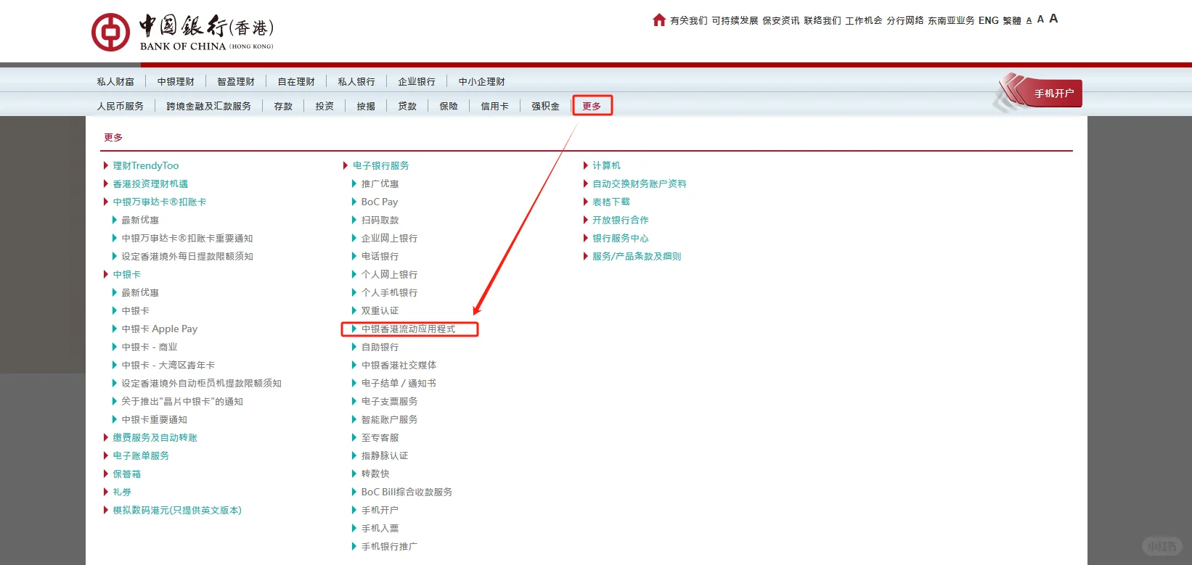The height and width of the screenshot is (565, 1192).
Task: Open 理财TrendyToo link
Action: pos(145,166)
